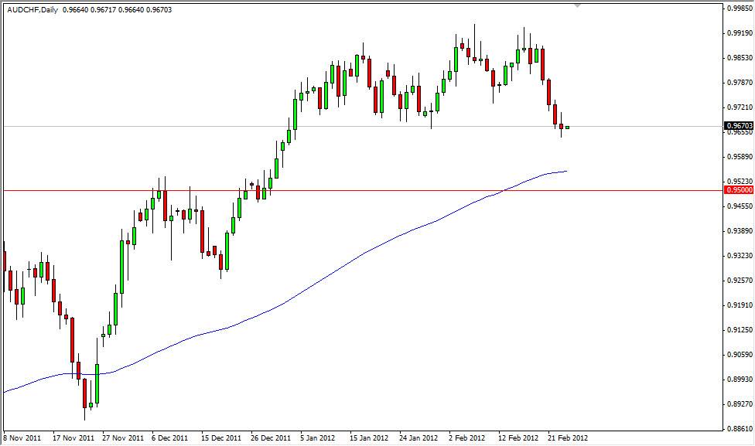Image resolution: width=755 pixels, height=446 pixels.
Task: Select the 6 Dec 2011 date label
Action: (x=169, y=438)
